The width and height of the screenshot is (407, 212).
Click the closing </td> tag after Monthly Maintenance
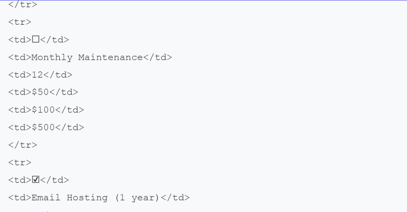click(x=157, y=57)
